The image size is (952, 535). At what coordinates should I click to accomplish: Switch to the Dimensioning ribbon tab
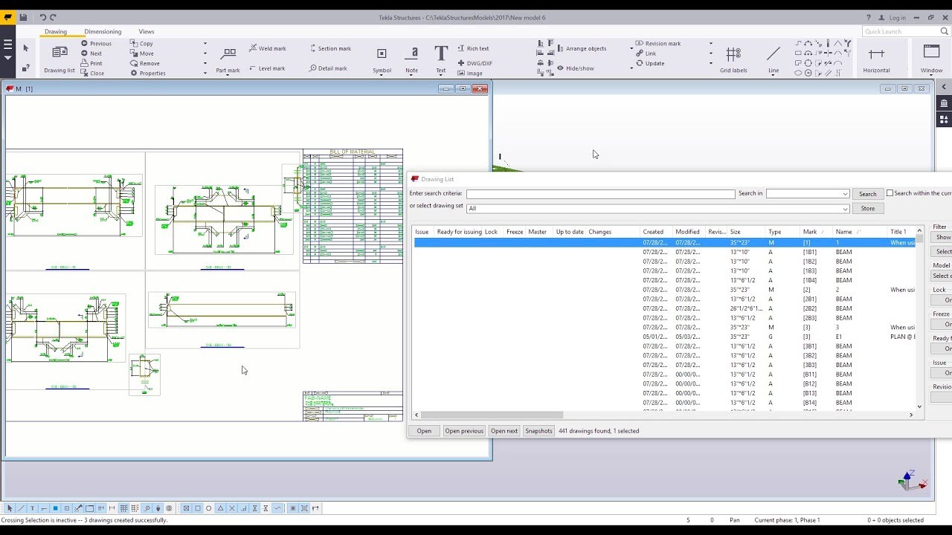(x=103, y=31)
